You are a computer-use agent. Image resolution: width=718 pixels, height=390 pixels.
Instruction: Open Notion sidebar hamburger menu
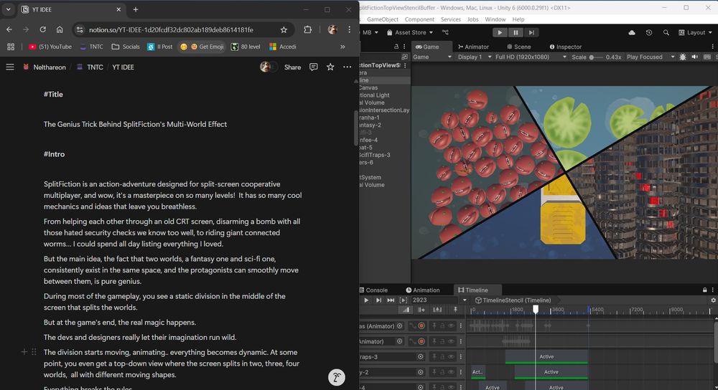[9, 67]
